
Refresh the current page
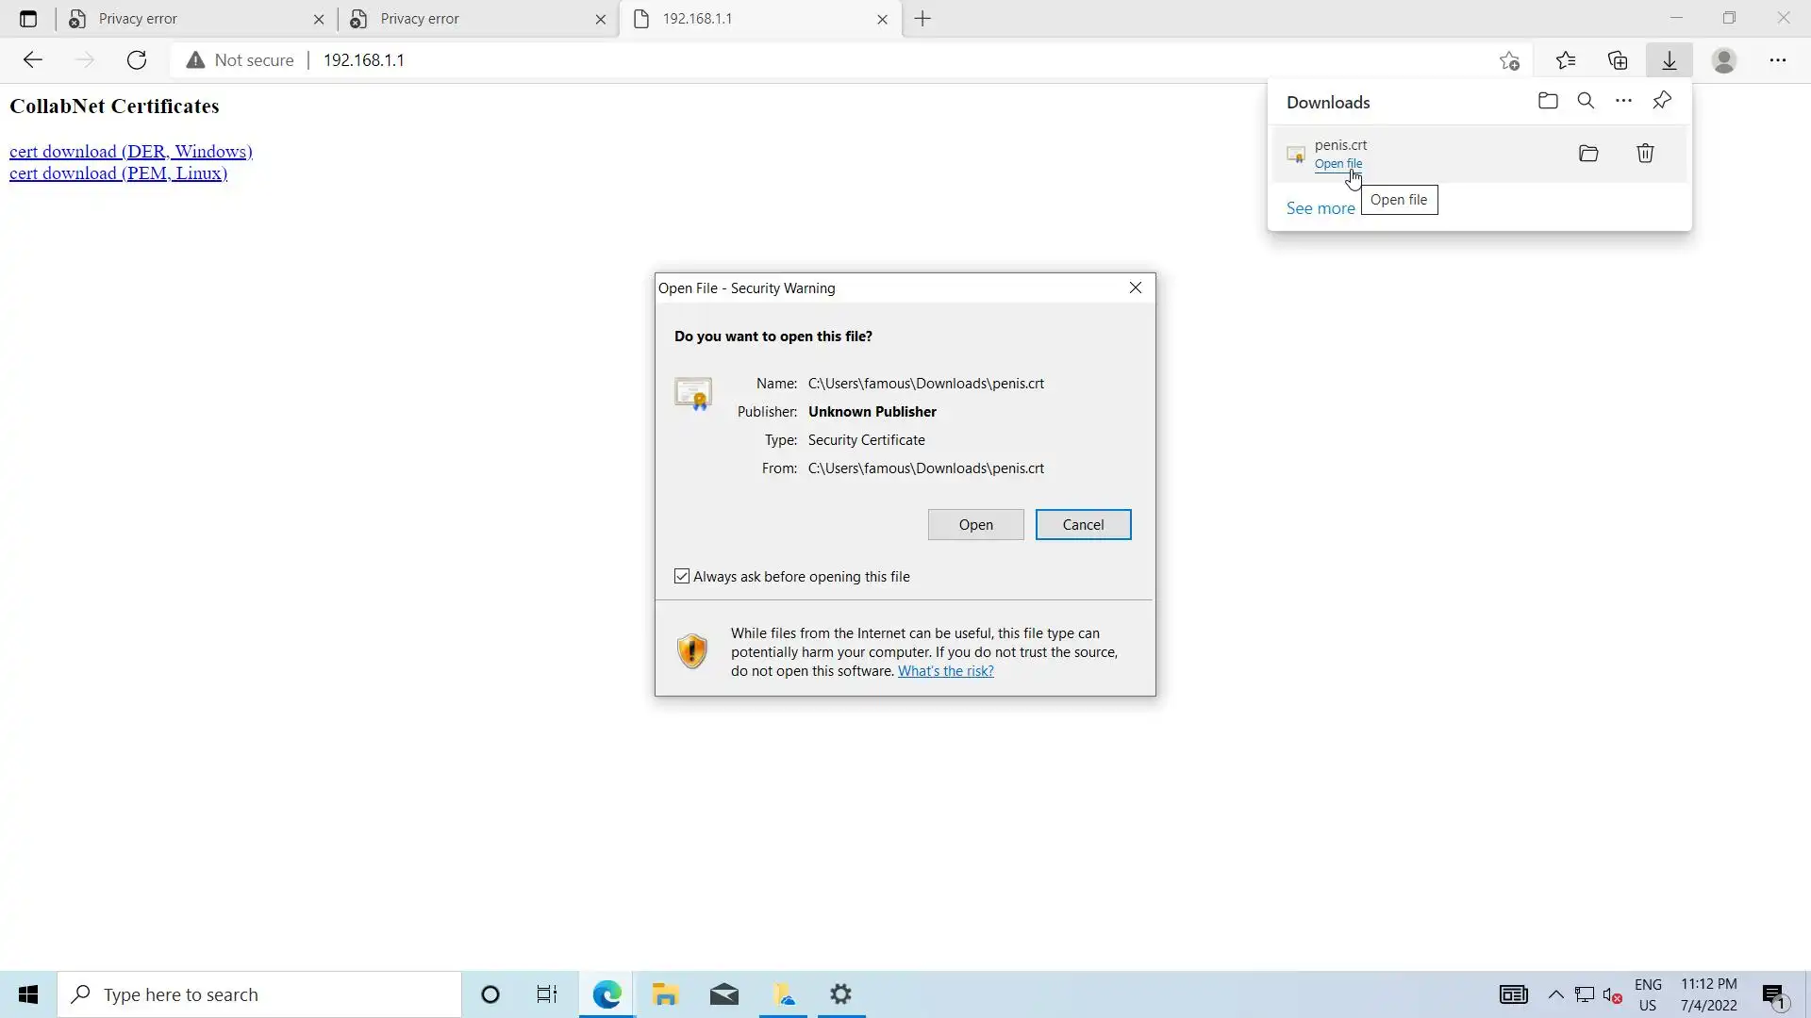point(137,60)
